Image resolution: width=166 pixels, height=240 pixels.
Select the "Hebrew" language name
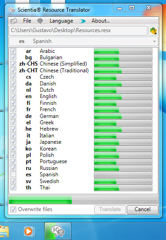[49, 129]
